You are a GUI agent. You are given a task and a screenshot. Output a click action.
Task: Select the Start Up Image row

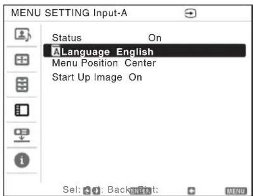(145, 77)
